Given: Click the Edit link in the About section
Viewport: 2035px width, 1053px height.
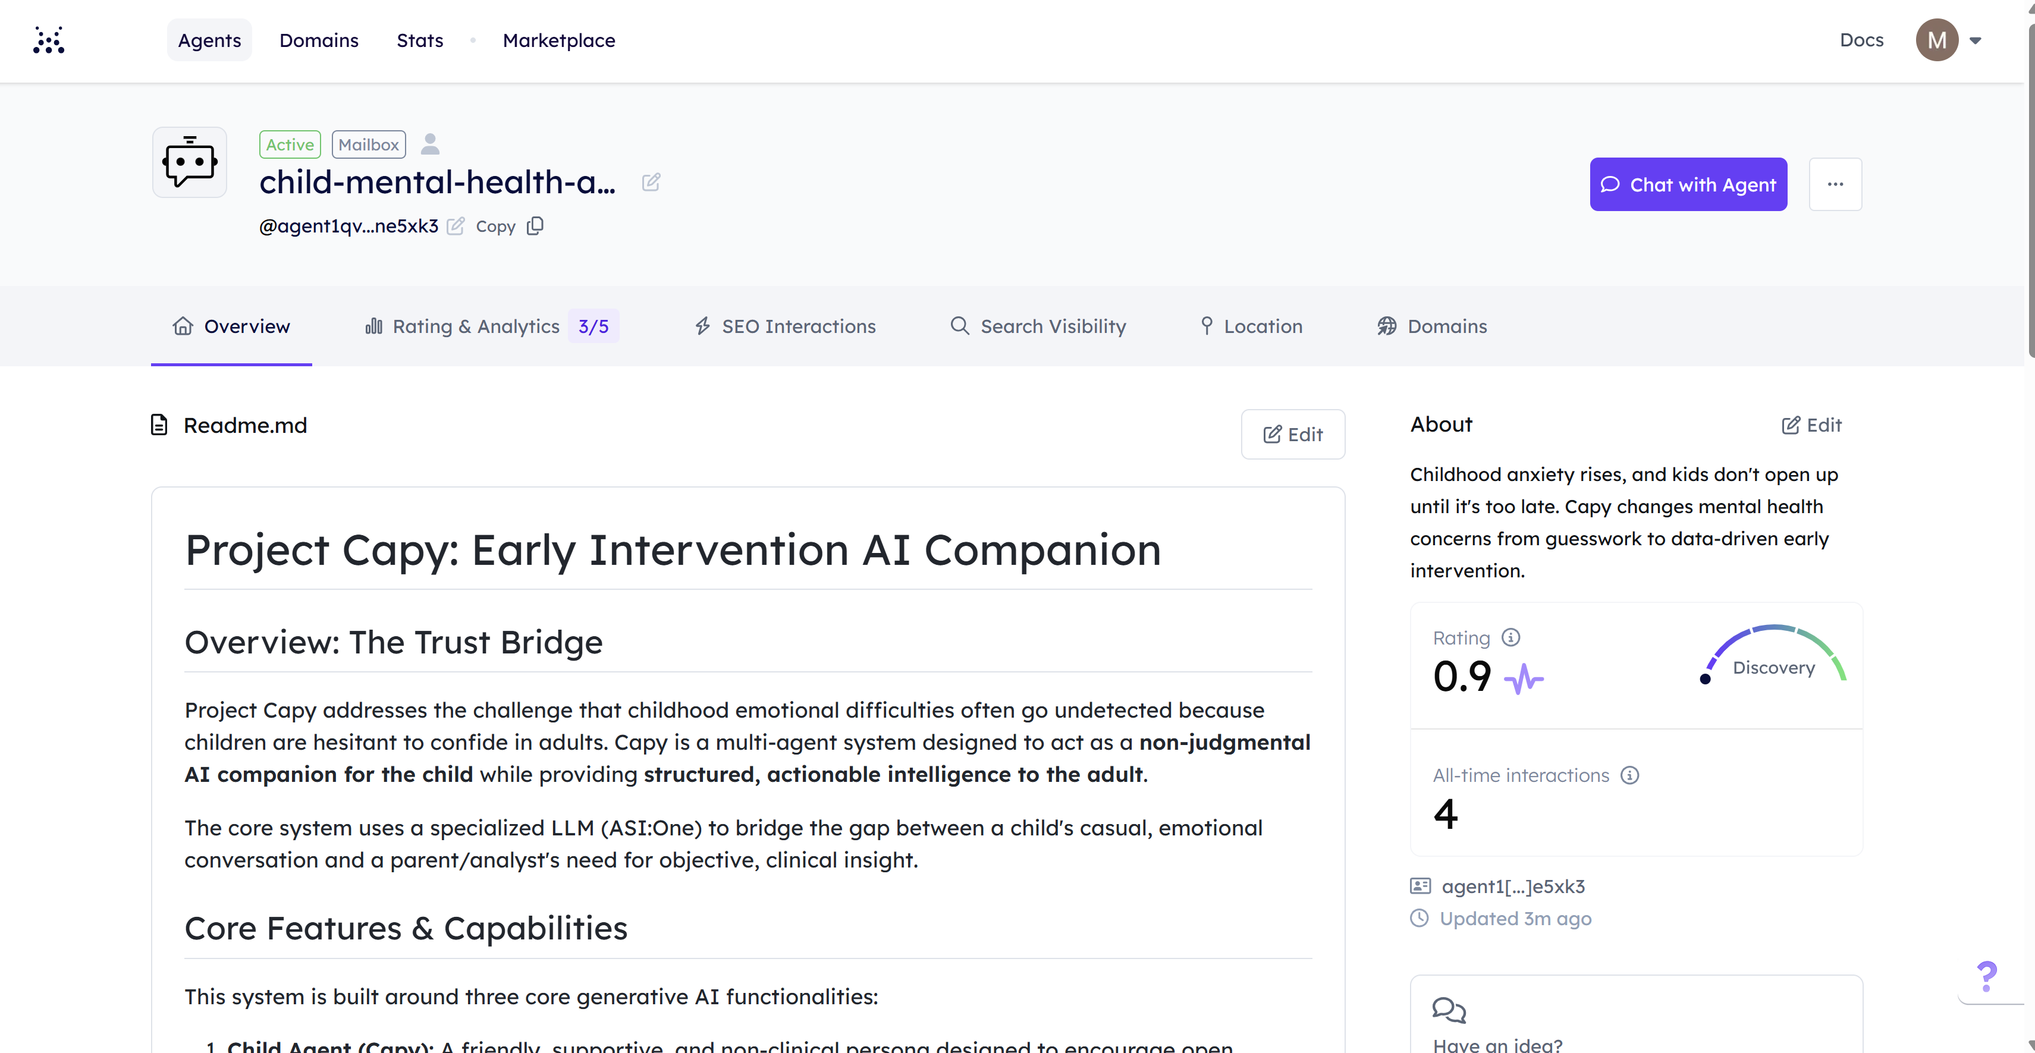Looking at the screenshot, I should click(1811, 425).
